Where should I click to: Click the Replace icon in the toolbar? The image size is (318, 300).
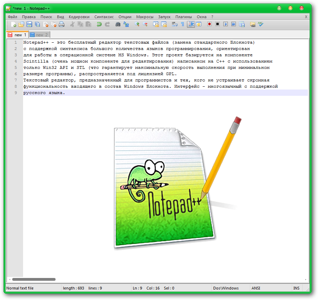pos(126,24)
